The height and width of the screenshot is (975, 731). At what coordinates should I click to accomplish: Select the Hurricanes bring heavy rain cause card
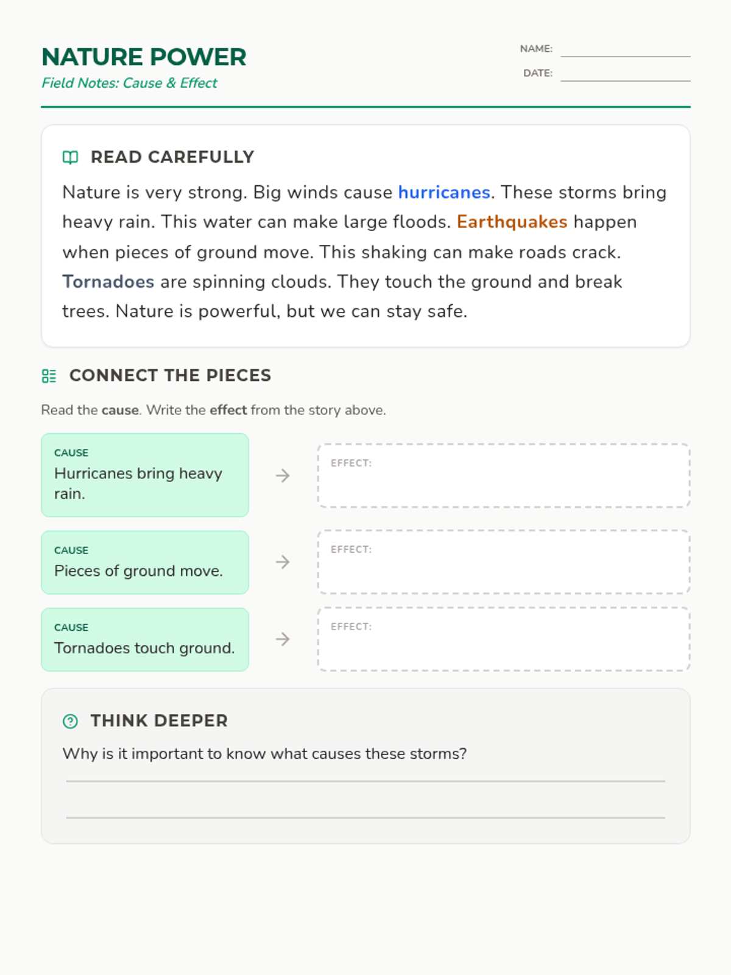point(145,475)
